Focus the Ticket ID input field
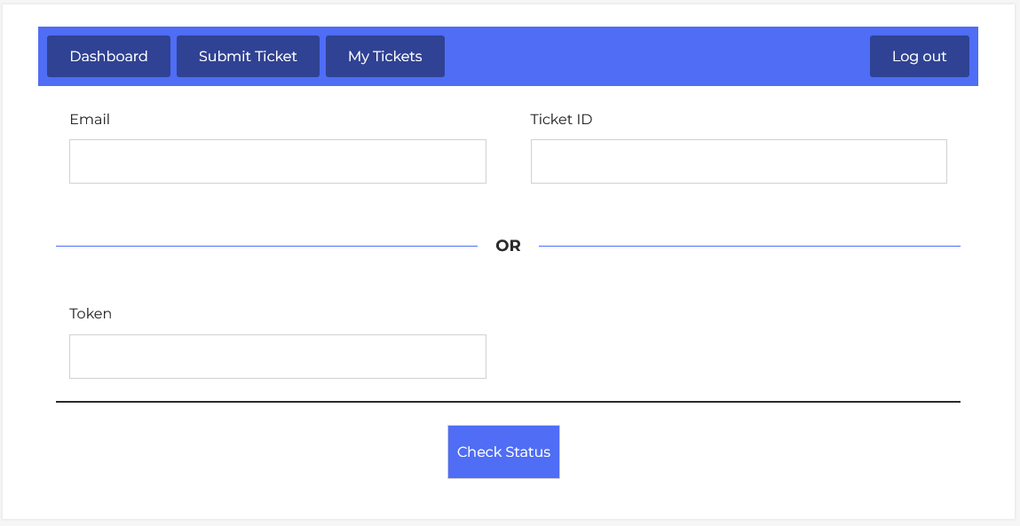 pyautogui.click(x=739, y=161)
